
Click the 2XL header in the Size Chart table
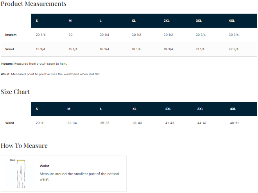(168, 109)
